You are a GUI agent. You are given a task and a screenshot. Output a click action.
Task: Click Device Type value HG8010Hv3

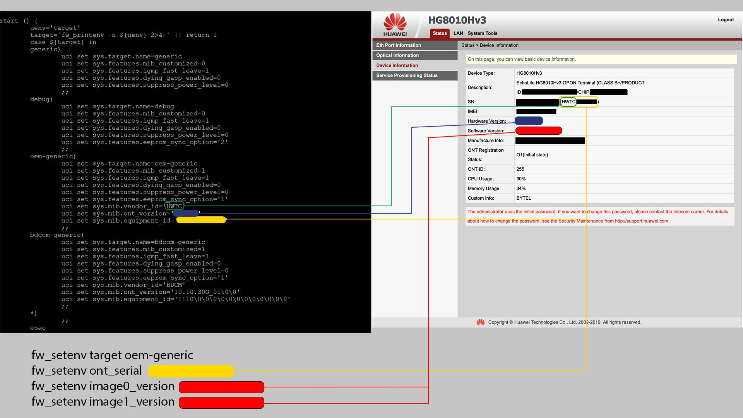point(529,73)
